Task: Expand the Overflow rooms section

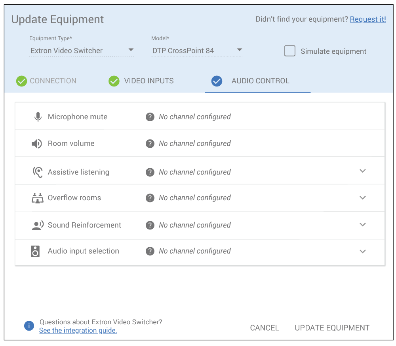Action: point(362,198)
